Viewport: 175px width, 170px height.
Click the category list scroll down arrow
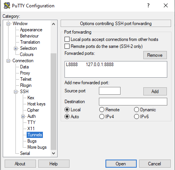[53, 153]
